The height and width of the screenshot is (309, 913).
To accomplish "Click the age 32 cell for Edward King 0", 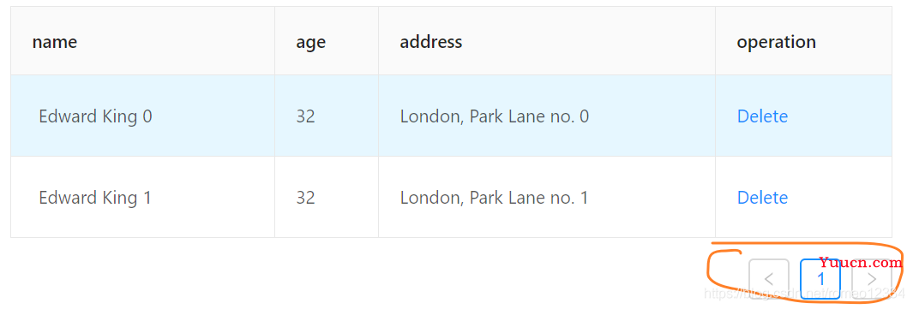I will tap(327, 116).
